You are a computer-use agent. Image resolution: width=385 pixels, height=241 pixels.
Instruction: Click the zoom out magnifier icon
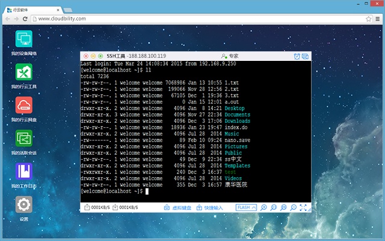293,207
